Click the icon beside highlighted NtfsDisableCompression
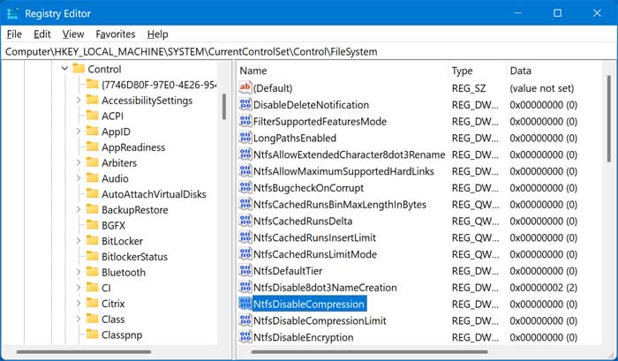 tap(245, 304)
